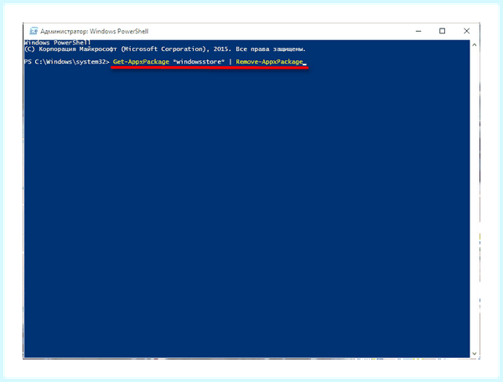Click the Get-AppxPackage command text
This screenshot has height=382, width=503.
(141, 62)
